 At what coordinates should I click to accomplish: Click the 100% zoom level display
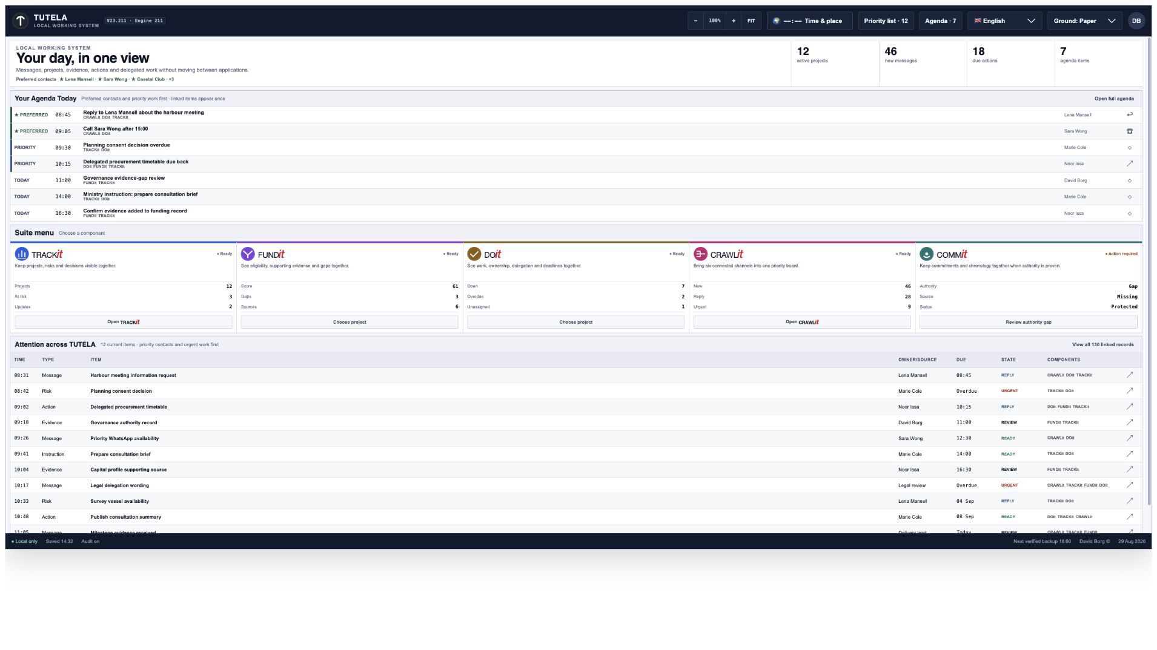tap(715, 21)
